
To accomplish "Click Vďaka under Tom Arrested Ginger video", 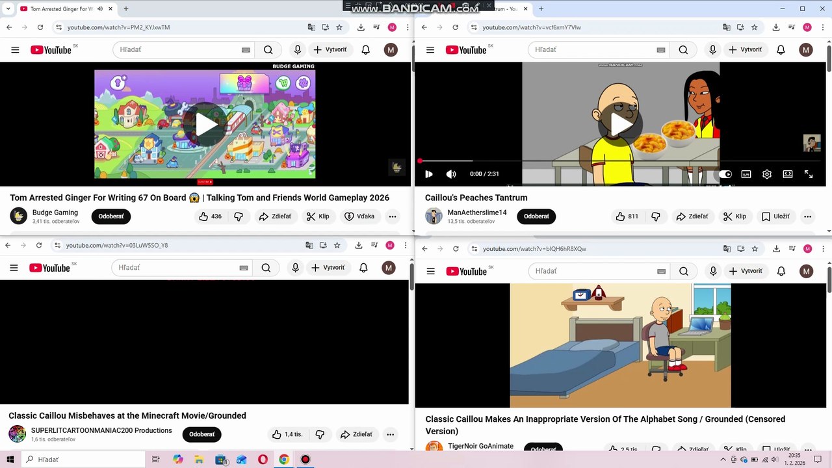I will 359,216.
